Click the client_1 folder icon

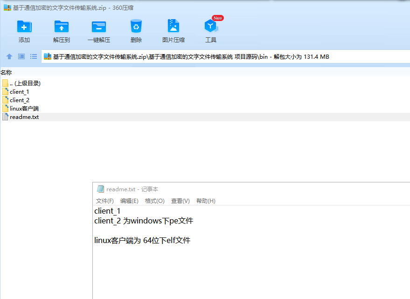coord(5,91)
